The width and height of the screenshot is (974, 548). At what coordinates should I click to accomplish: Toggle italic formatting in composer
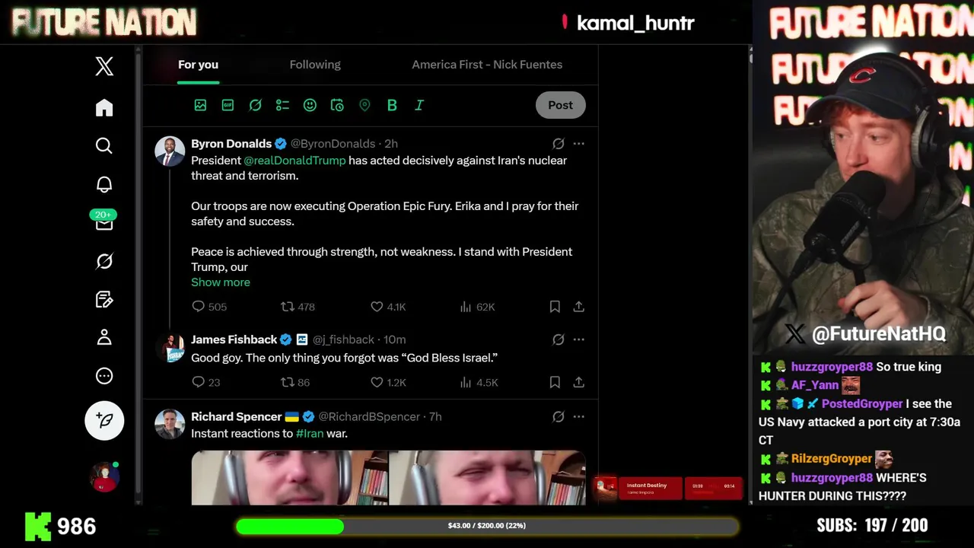(419, 105)
